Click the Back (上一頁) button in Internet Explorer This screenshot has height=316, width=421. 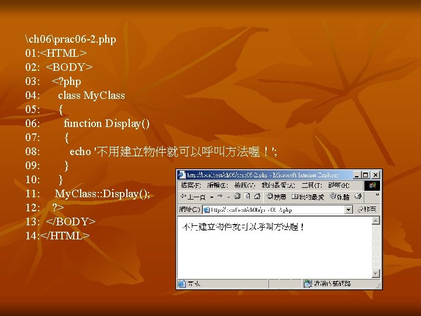click(194, 197)
